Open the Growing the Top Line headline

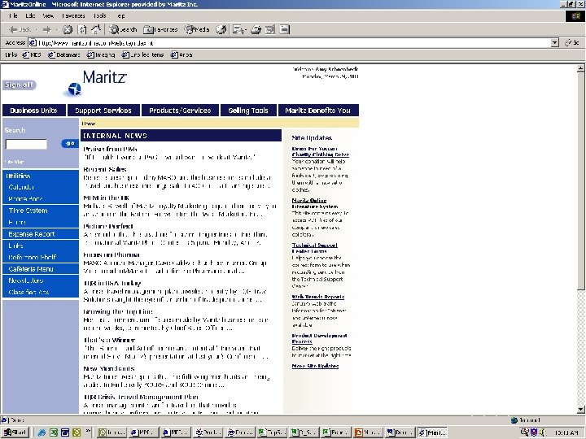[x=118, y=311]
